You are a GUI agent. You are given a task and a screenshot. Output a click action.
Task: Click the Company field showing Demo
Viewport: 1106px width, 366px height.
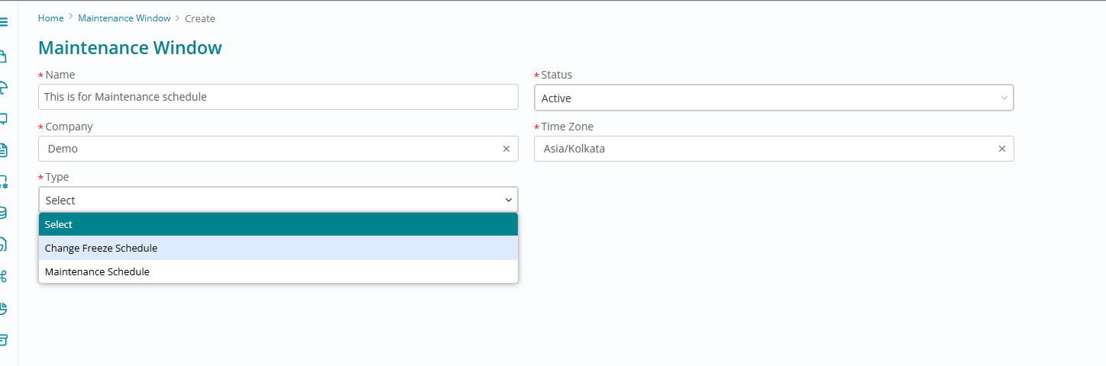click(267, 149)
